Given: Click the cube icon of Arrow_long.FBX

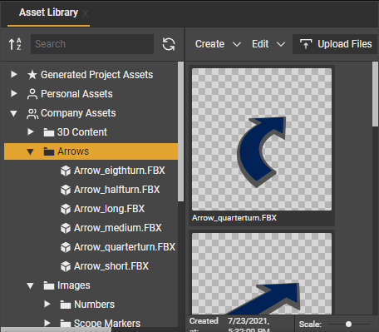Looking at the screenshot, I should pyautogui.click(x=66, y=209).
